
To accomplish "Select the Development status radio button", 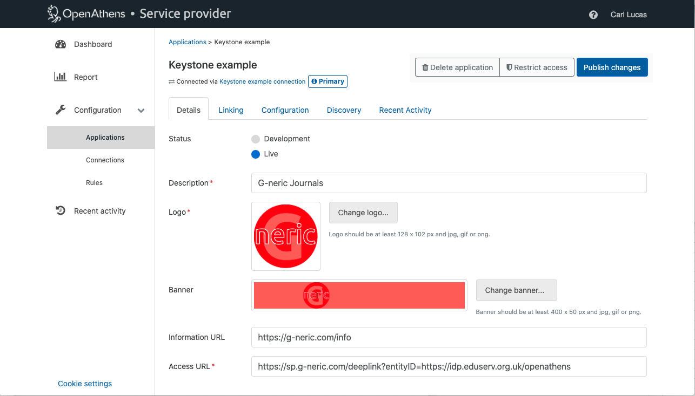I will tap(256, 139).
